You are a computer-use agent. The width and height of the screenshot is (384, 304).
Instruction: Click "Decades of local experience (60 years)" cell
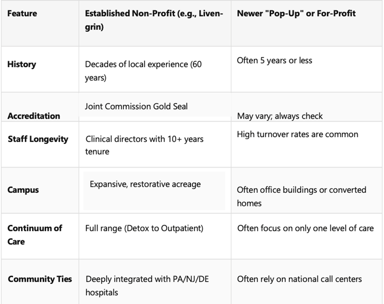click(x=143, y=71)
